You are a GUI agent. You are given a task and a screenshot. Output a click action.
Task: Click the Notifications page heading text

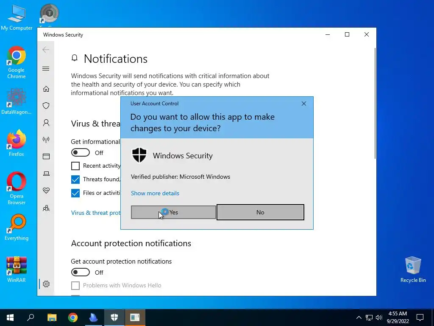click(x=116, y=59)
